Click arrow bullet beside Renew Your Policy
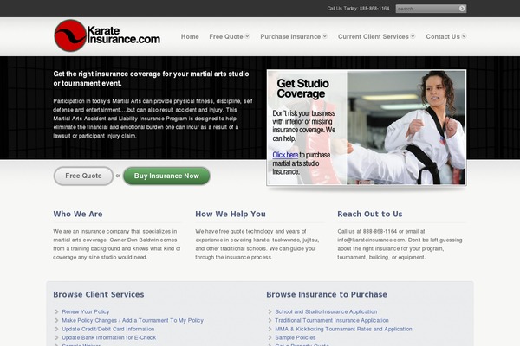The image size is (520, 346). 56,311
